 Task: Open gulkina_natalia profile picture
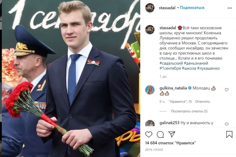coord(150,90)
